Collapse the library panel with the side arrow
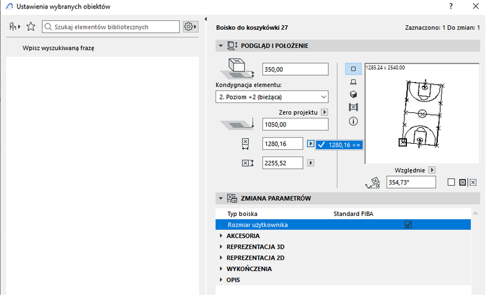 (x=206, y=19)
